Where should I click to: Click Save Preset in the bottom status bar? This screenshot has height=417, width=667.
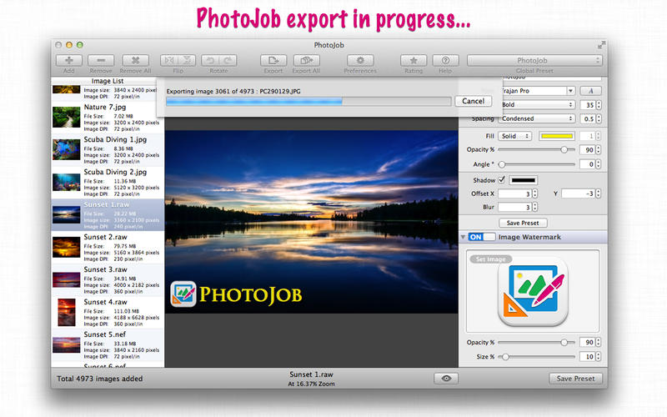pos(575,379)
